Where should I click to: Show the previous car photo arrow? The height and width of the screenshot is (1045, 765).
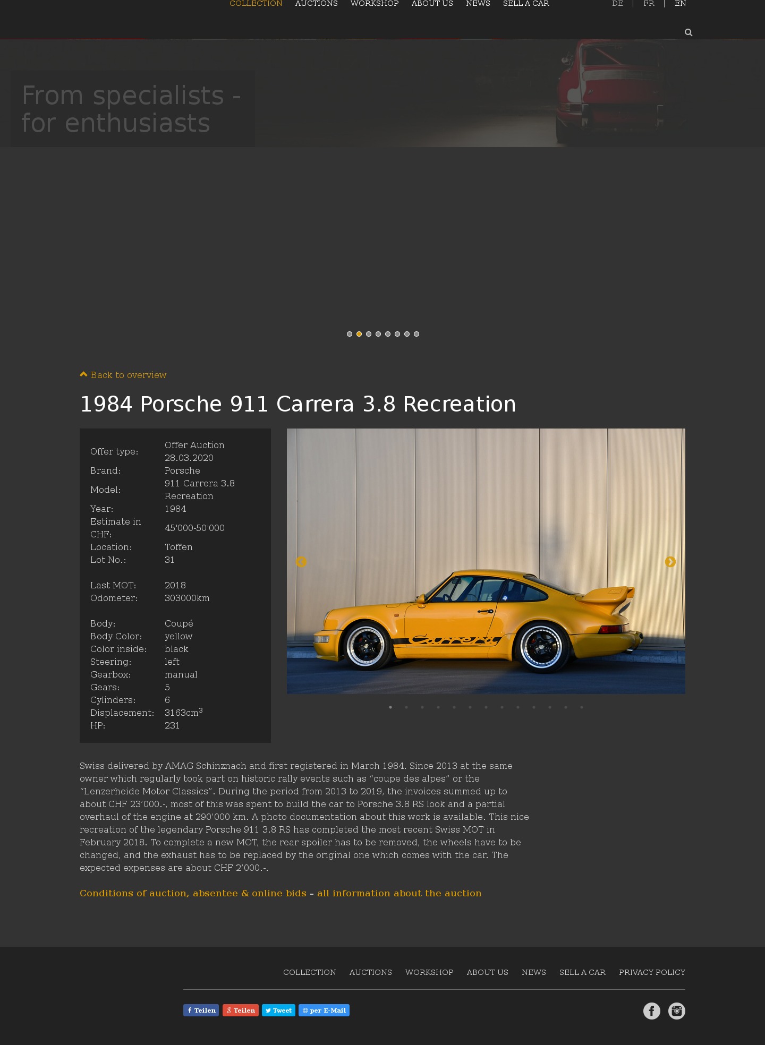(x=301, y=562)
